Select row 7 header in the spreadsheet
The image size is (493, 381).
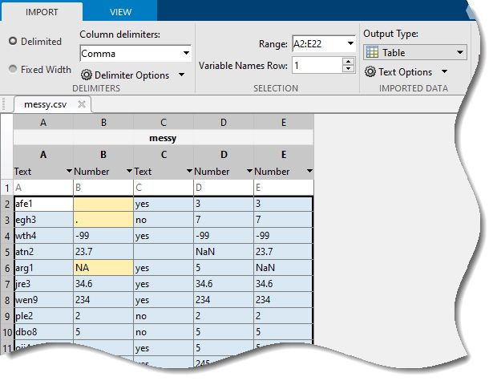click(6, 283)
